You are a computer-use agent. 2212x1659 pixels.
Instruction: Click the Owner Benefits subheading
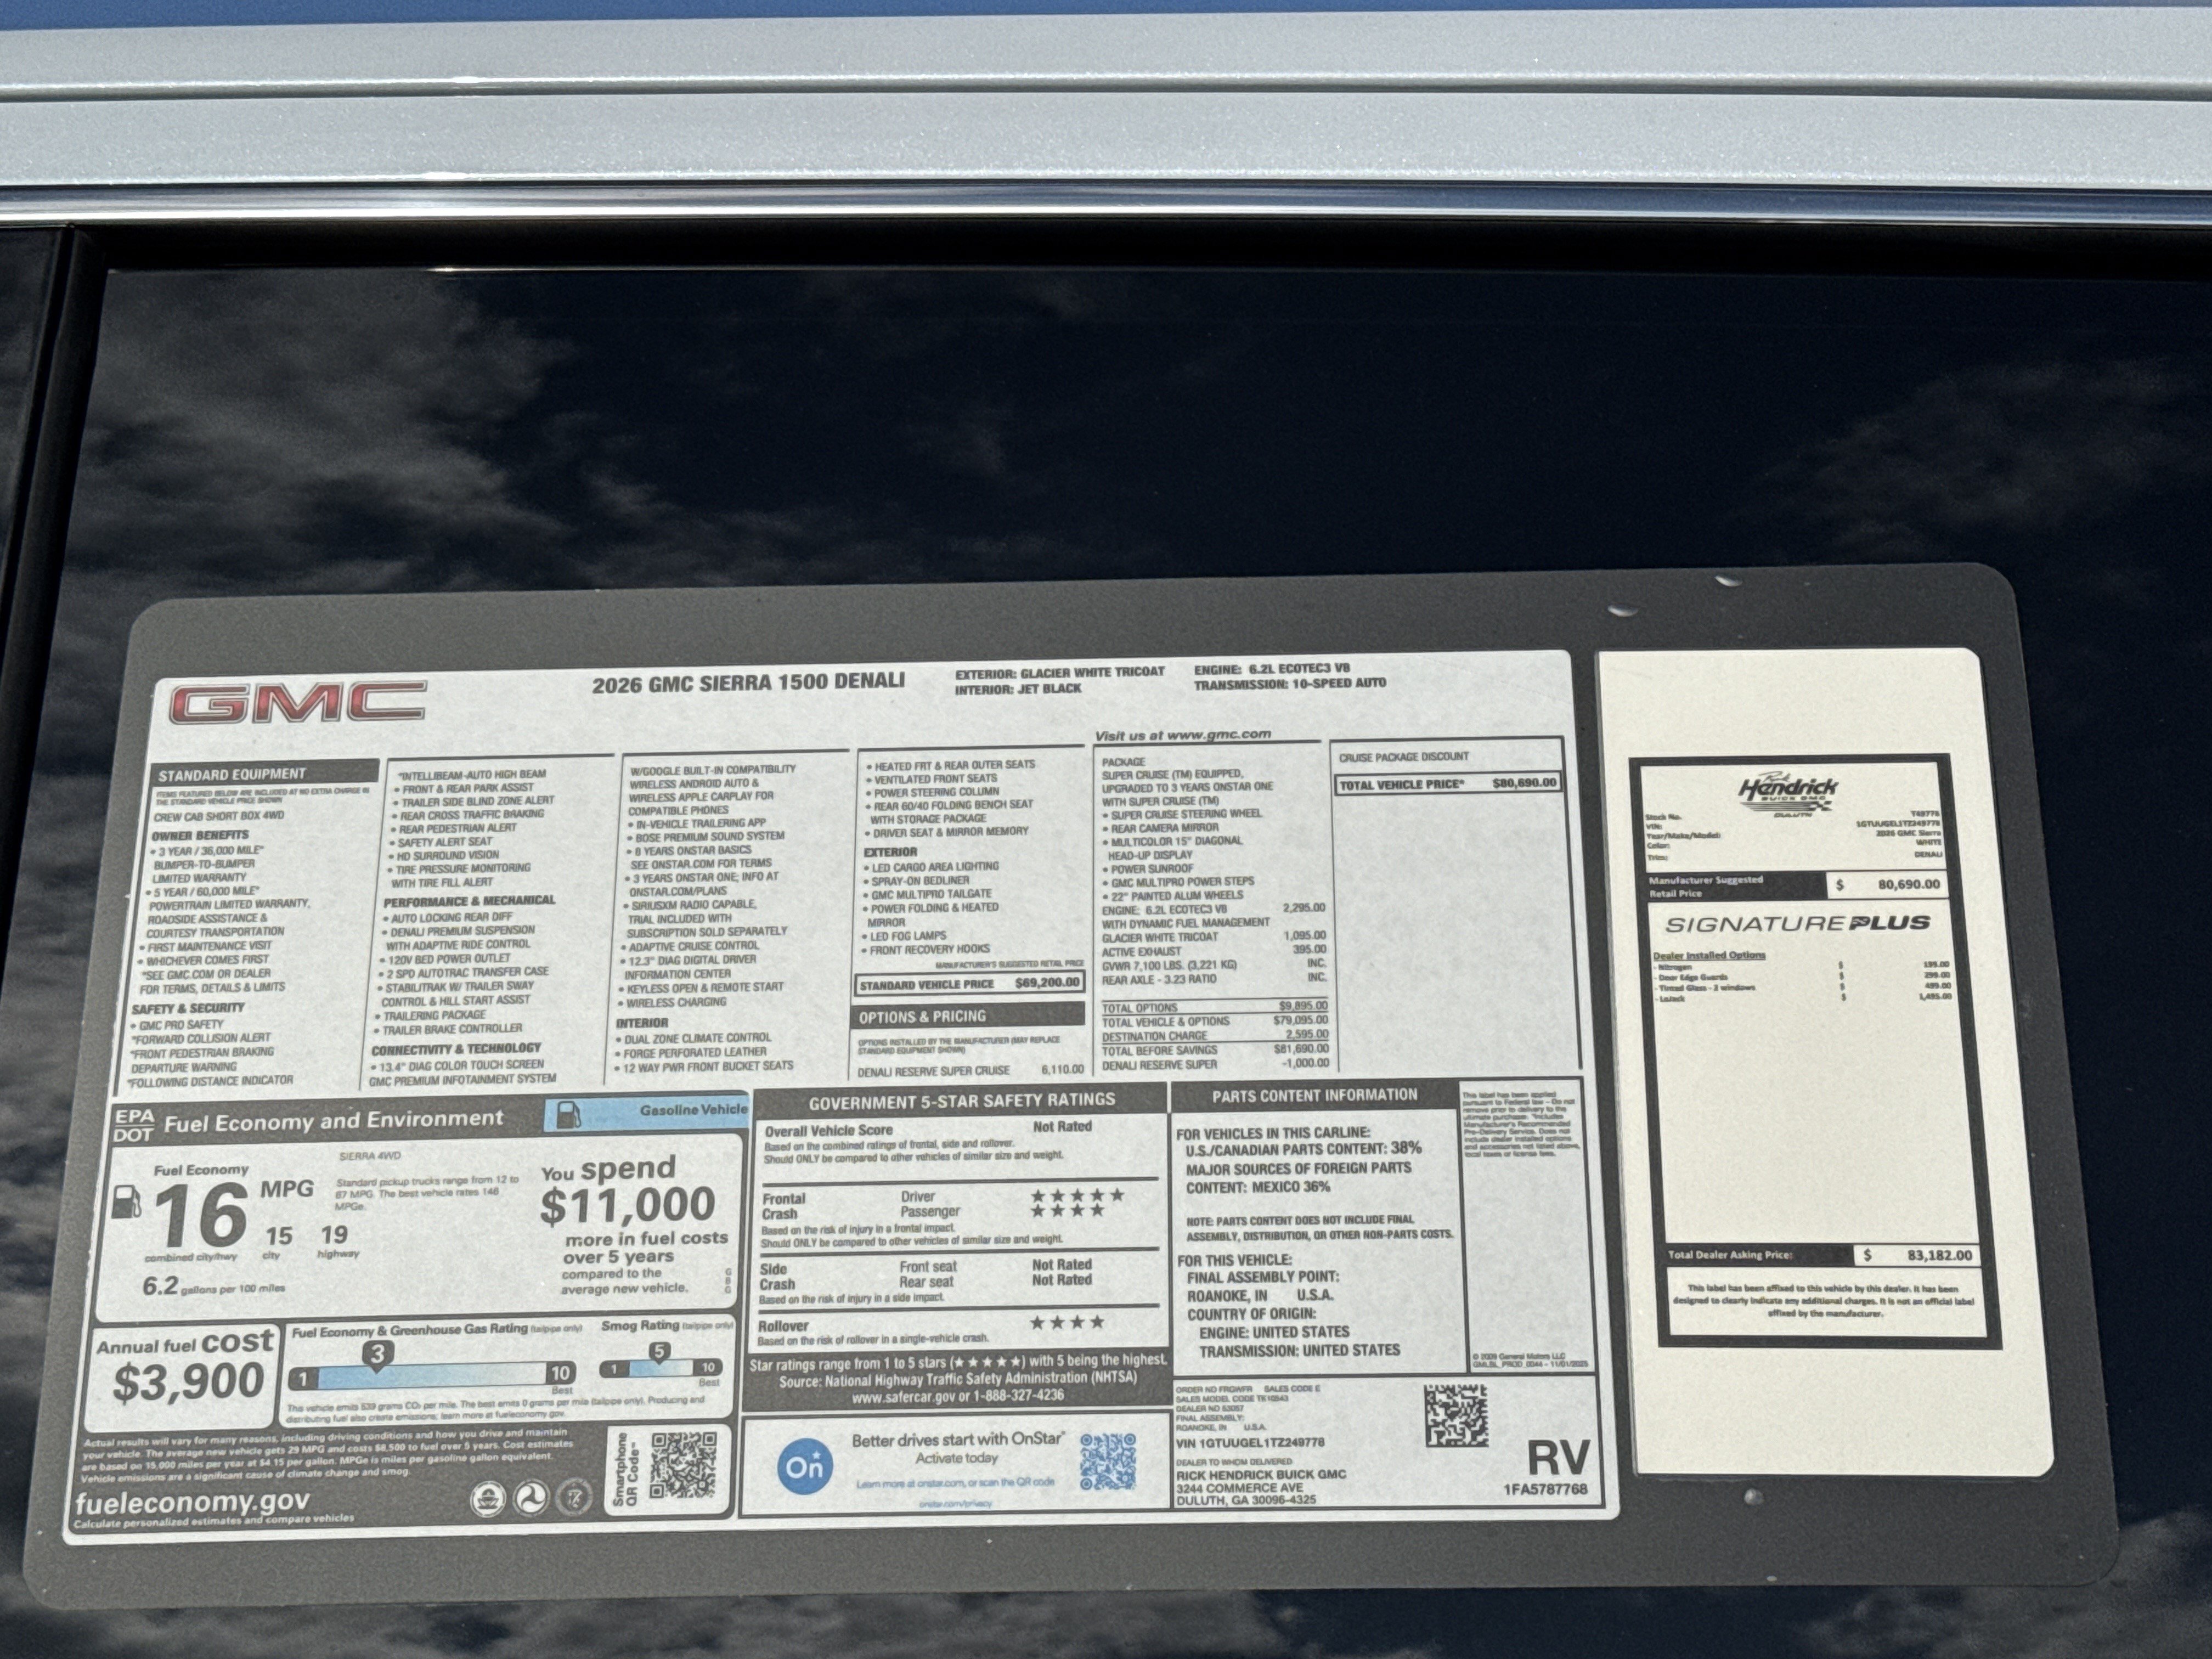[200, 835]
